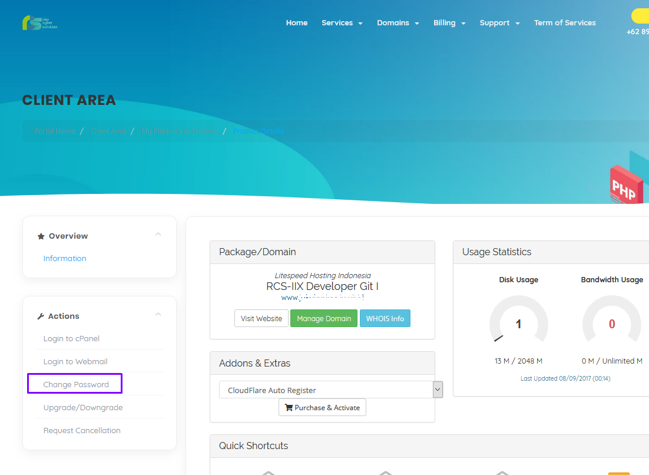This screenshot has height=475, width=649.
Task: Open Term of Services page
Action: [x=565, y=23]
